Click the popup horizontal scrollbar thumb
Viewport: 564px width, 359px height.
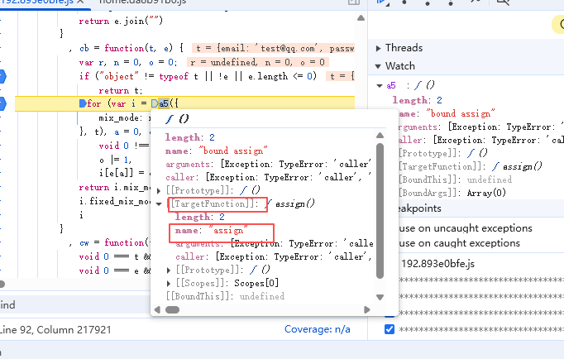[x=172, y=309]
